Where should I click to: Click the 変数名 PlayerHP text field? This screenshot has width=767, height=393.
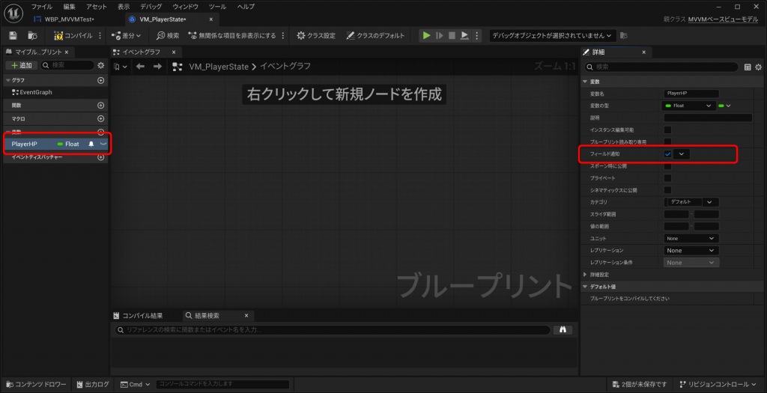coord(691,94)
